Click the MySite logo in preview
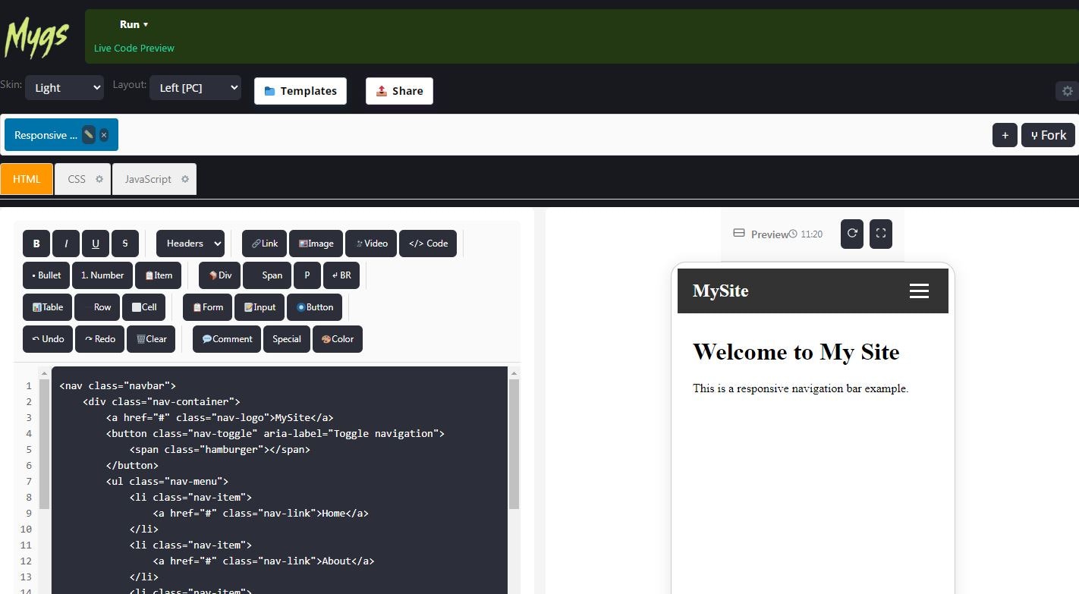This screenshot has height=594, width=1079. [x=720, y=291]
